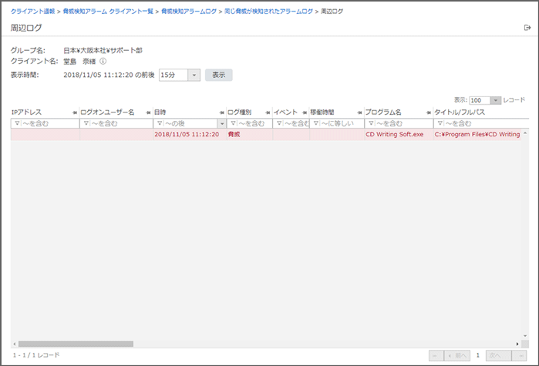The width and height of the screenshot is (539, 366).
Task: Click the 稼働時間 filter input field
Action: [x=342, y=123]
